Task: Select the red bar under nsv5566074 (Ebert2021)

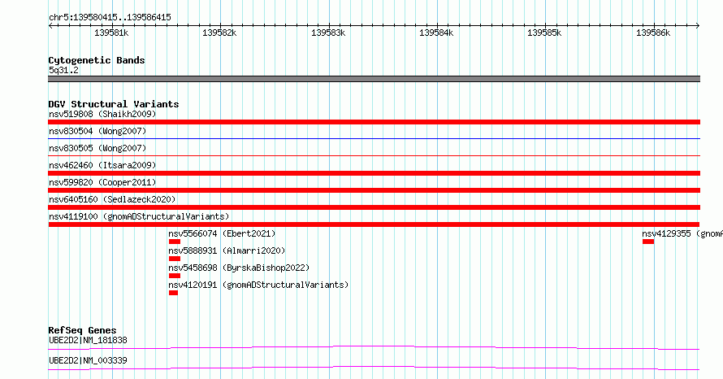Action: pos(175,242)
